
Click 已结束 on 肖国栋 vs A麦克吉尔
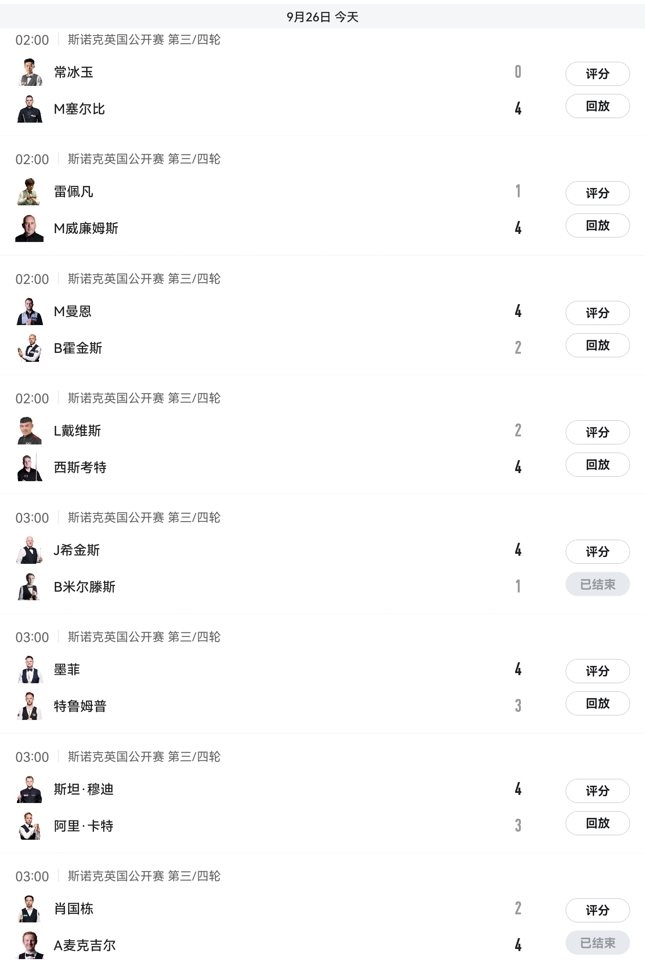click(597, 943)
